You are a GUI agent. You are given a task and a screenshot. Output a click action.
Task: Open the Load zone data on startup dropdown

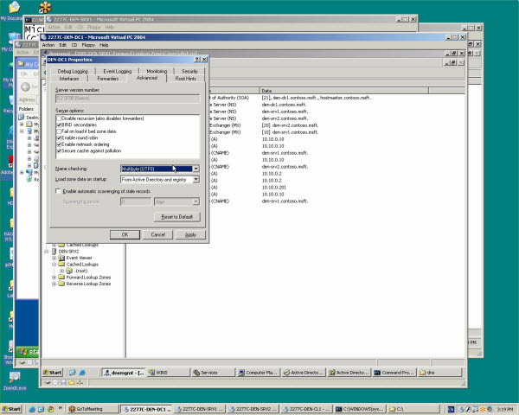click(196, 179)
